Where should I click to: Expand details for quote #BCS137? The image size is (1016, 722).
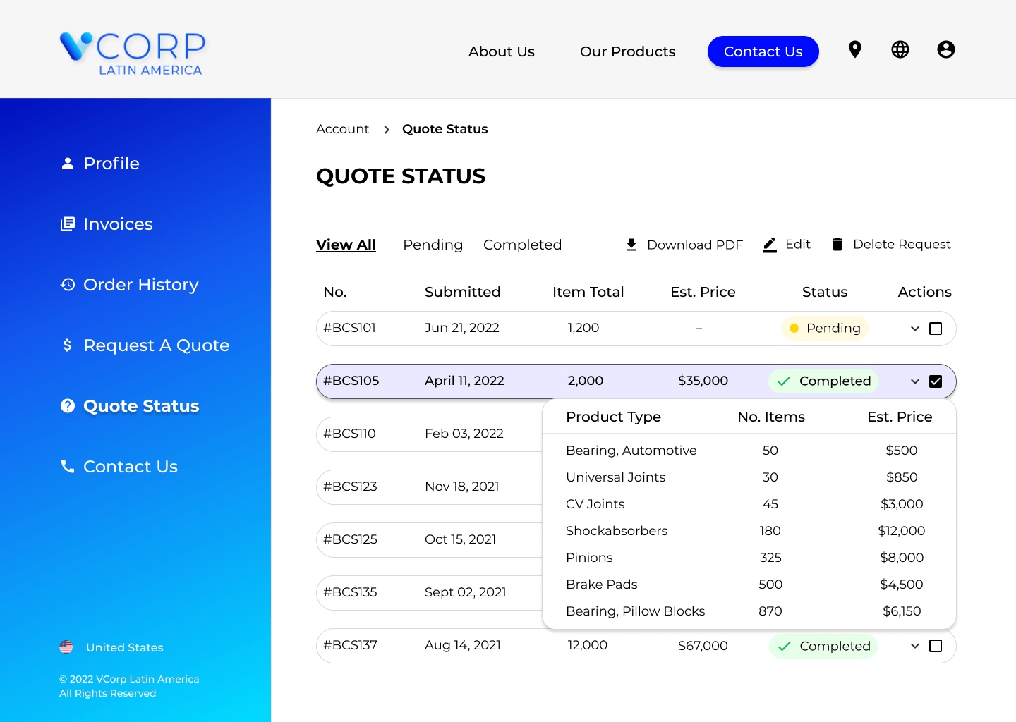click(x=914, y=645)
